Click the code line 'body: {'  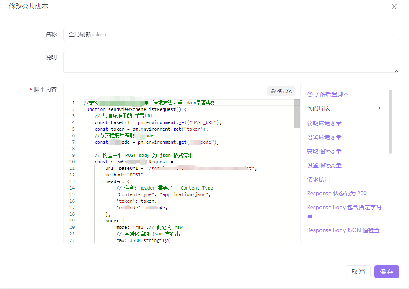pos(115,221)
